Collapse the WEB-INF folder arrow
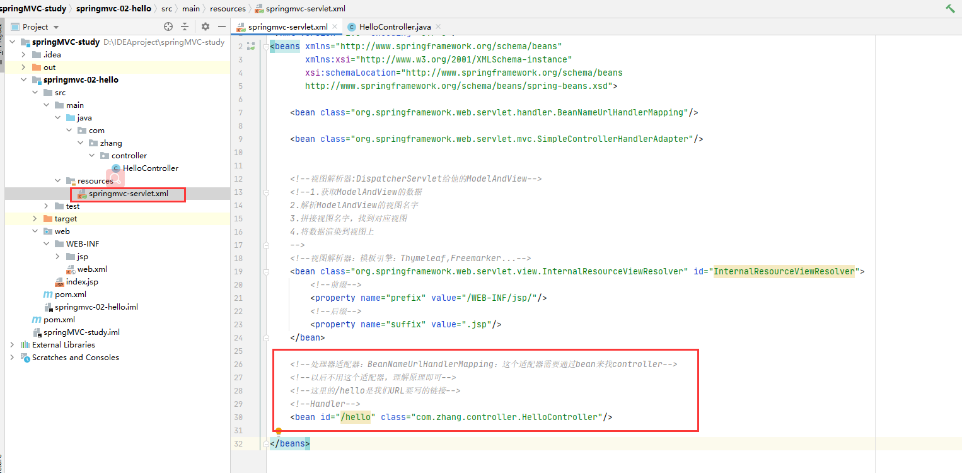Screen dimensions: 962x473 [46, 244]
